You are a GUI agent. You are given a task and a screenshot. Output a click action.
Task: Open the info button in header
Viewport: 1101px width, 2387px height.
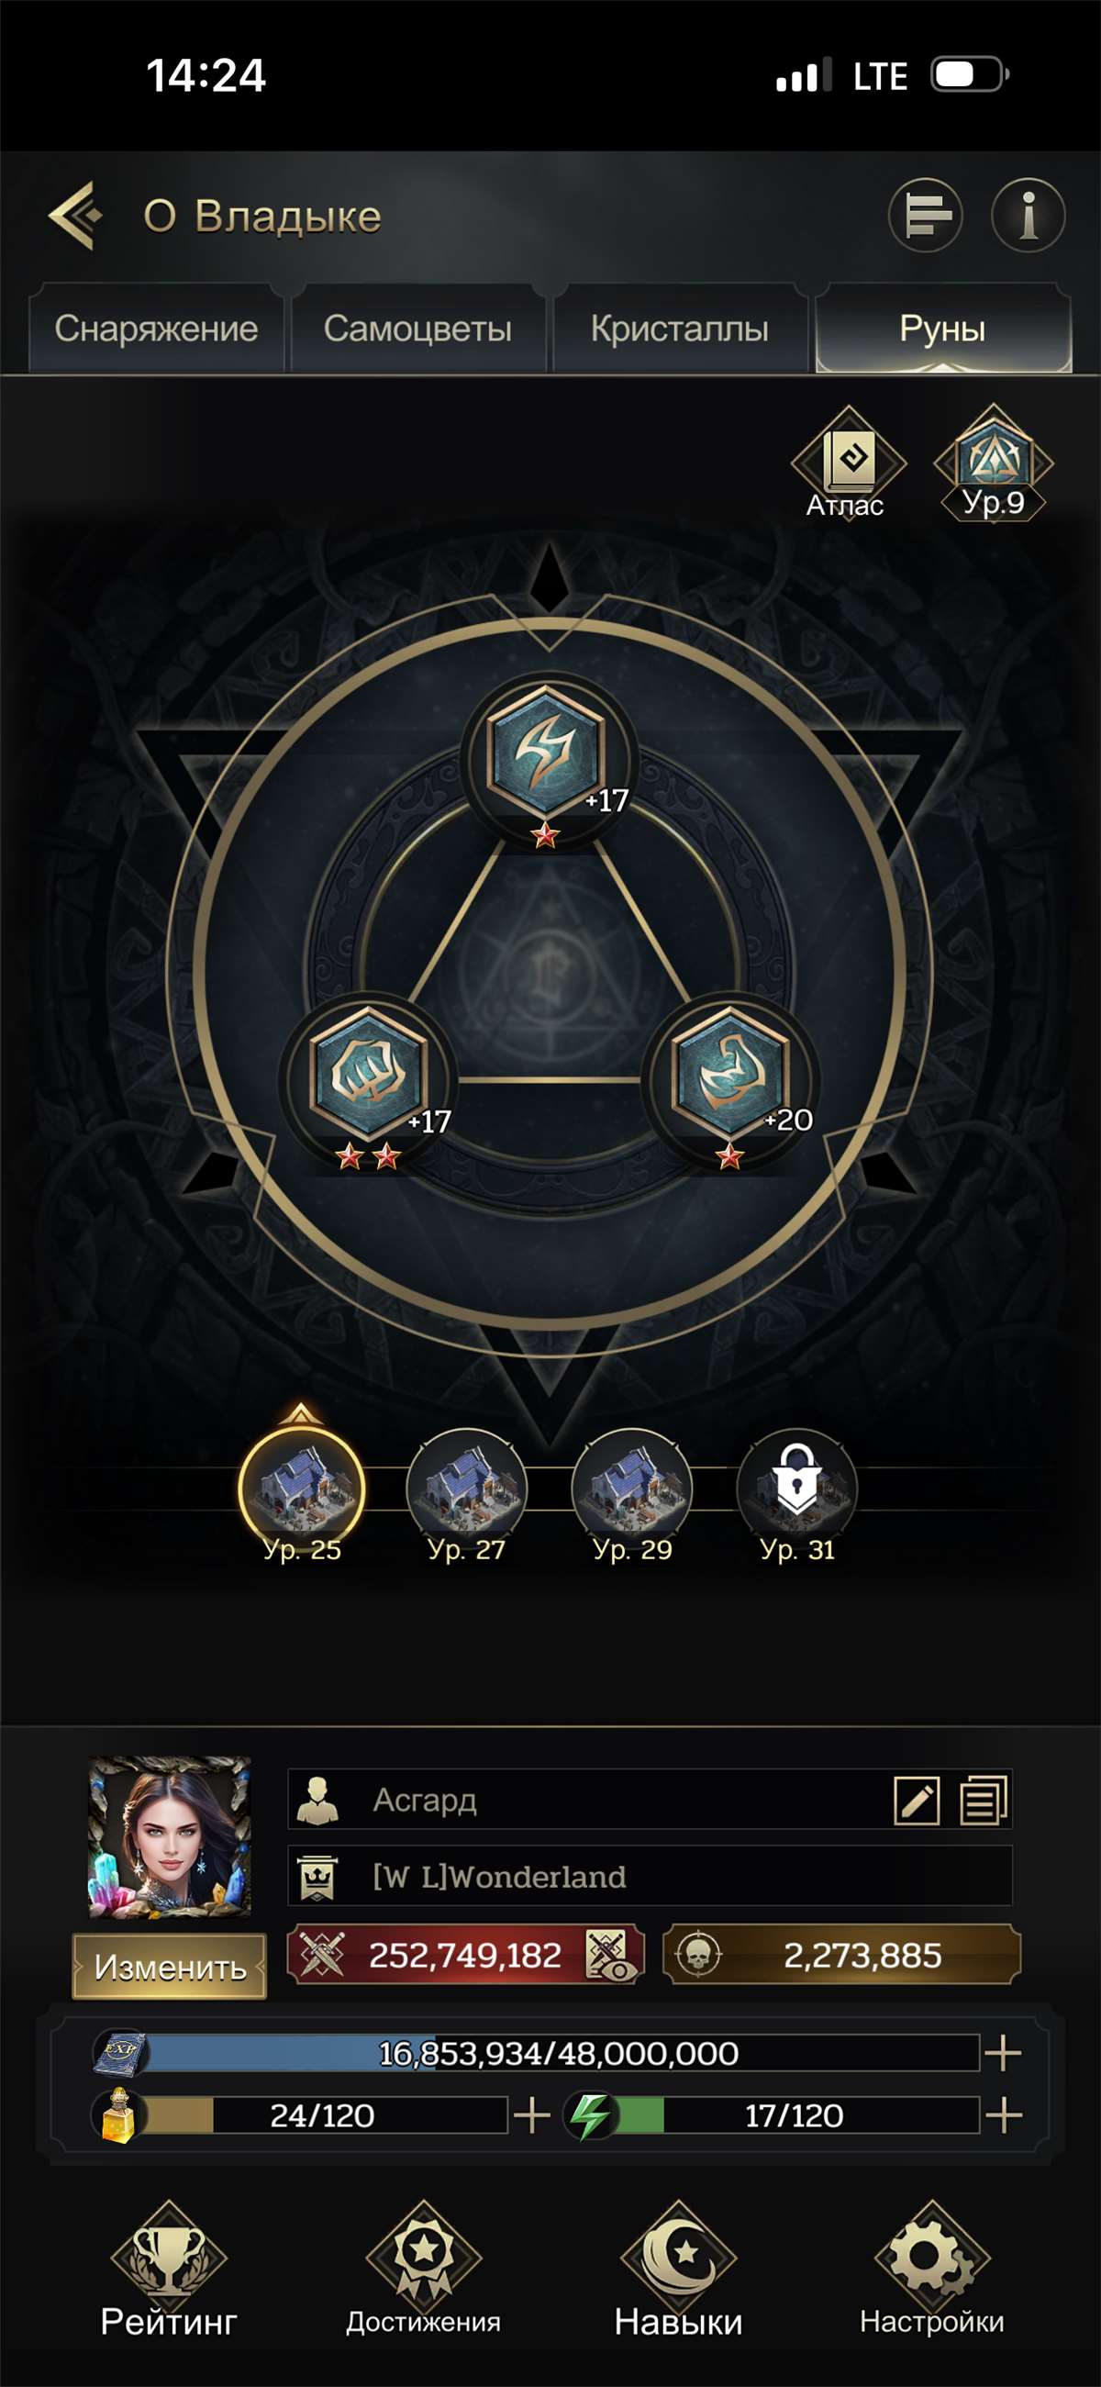pyautogui.click(x=1028, y=215)
